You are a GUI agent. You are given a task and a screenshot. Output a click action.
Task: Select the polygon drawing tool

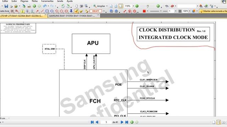(x=61, y=11)
